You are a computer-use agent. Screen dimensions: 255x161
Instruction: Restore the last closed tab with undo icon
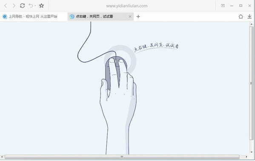pos(31,6)
